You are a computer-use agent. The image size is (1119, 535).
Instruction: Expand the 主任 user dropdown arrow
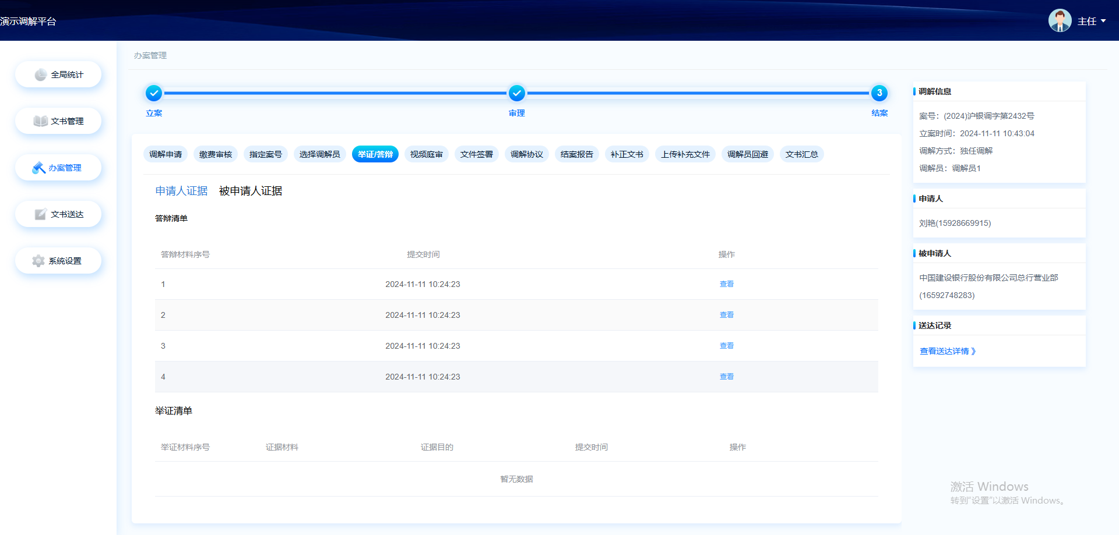pyautogui.click(x=1103, y=21)
